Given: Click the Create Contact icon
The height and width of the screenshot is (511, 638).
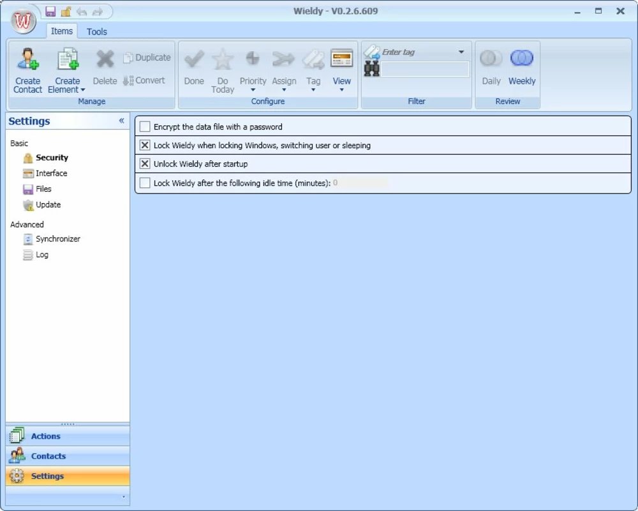Looking at the screenshot, I should pos(27,59).
